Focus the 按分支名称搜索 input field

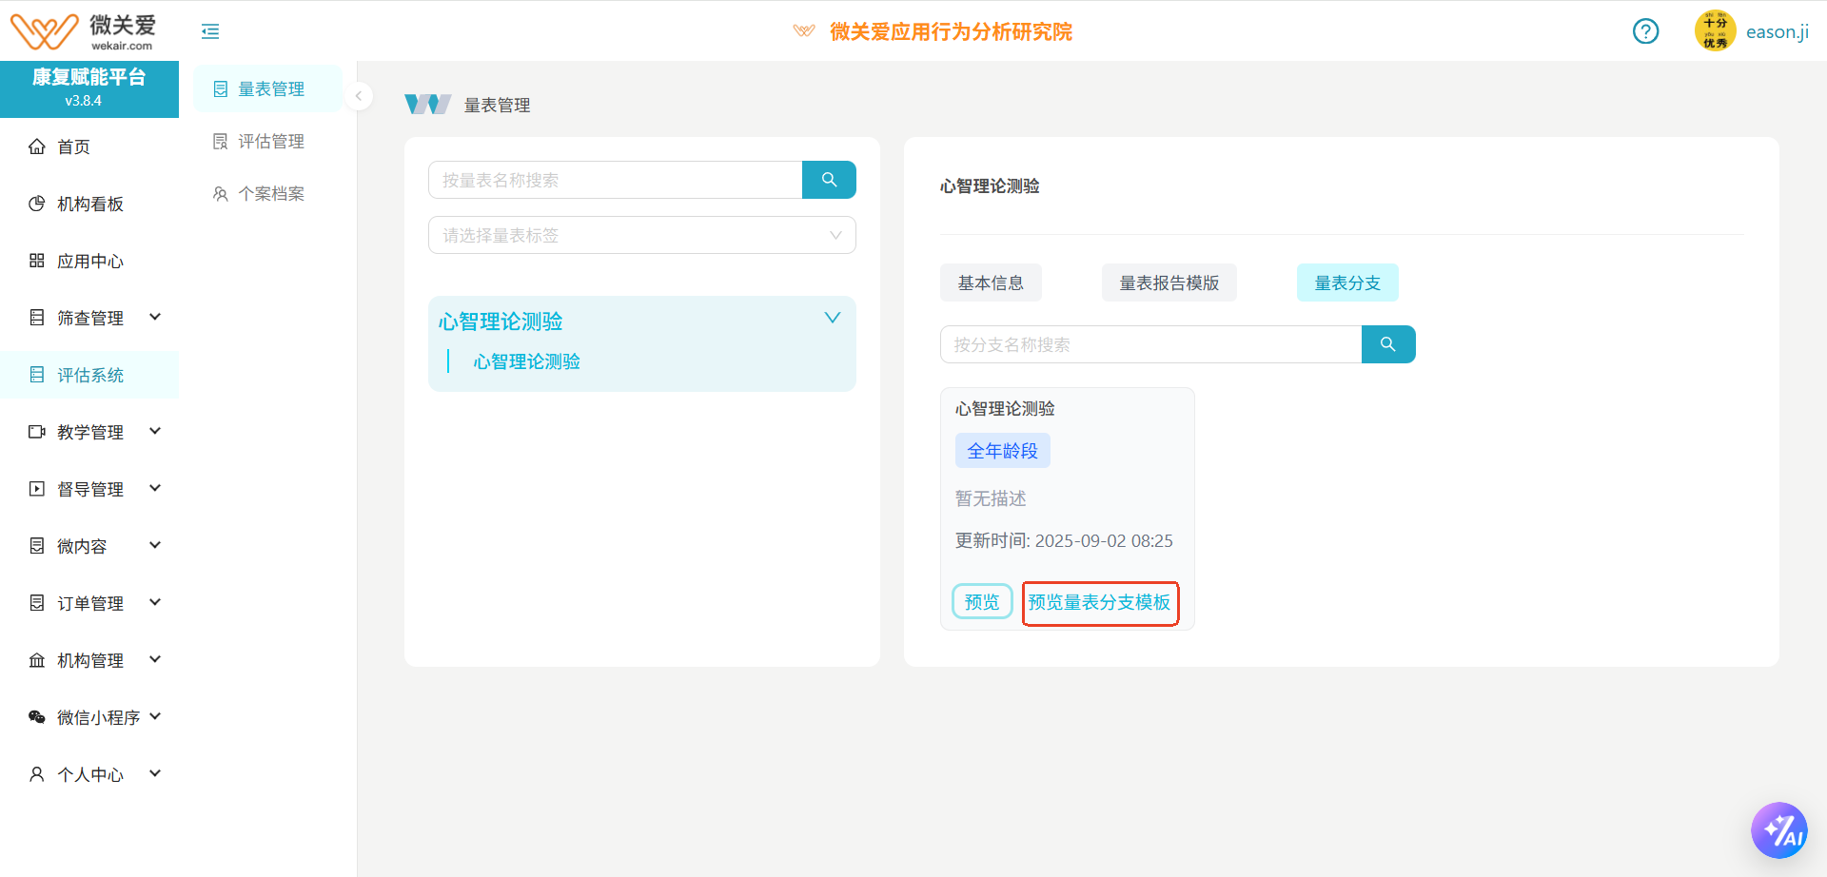coord(1149,344)
